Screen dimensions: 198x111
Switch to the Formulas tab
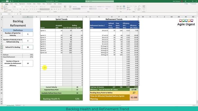(x=29, y=4)
